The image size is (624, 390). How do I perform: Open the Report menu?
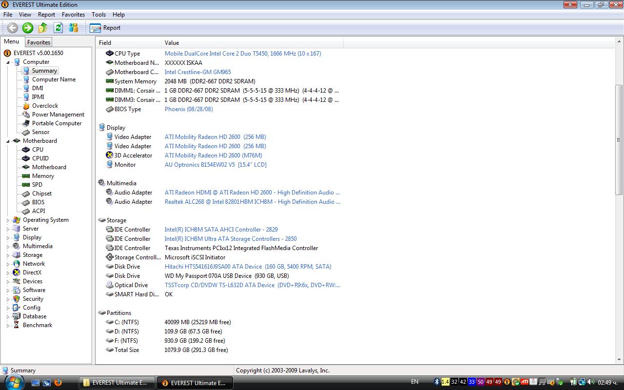point(47,15)
